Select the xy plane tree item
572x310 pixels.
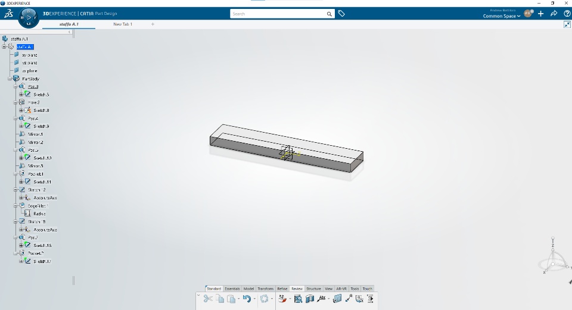click(30, 55)
